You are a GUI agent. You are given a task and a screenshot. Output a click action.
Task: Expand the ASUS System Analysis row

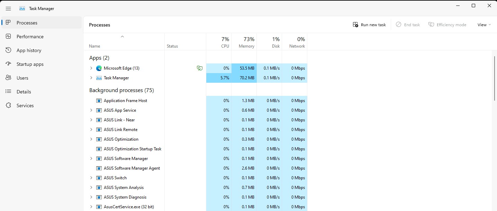[91, 188]
